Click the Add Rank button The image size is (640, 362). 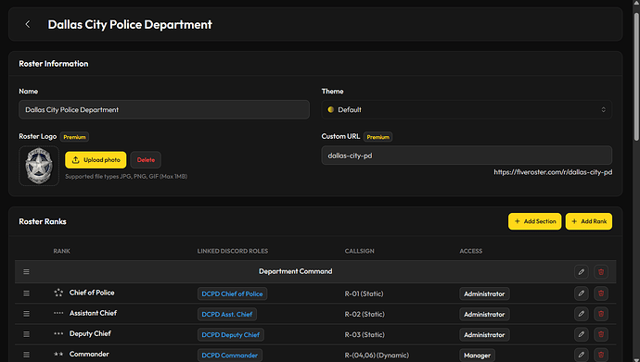pos(589,221)
